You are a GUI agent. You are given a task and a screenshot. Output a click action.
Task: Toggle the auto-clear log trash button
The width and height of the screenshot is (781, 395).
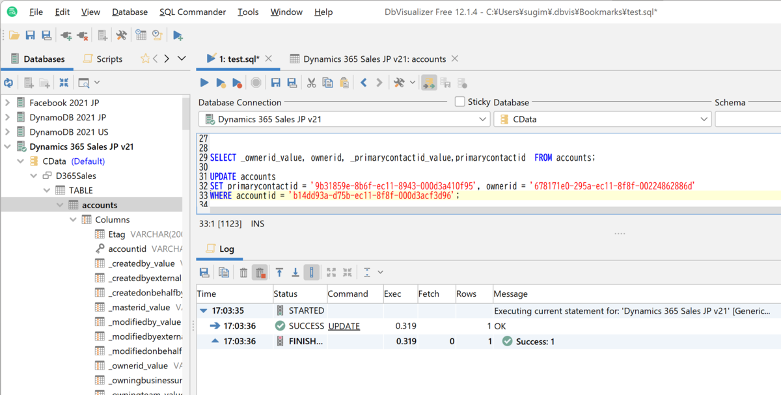[260, 273]
